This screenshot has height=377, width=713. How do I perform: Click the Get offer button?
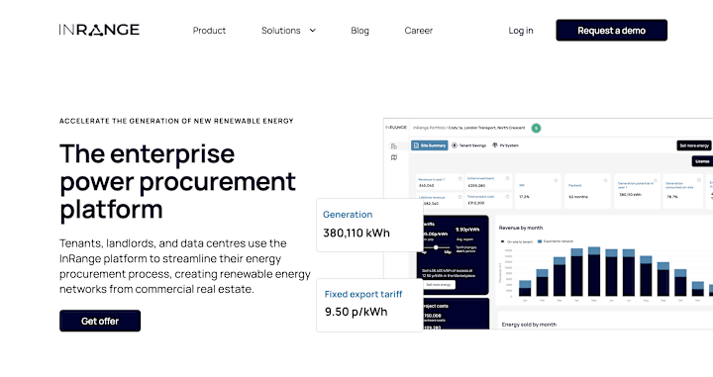(100, 322)
